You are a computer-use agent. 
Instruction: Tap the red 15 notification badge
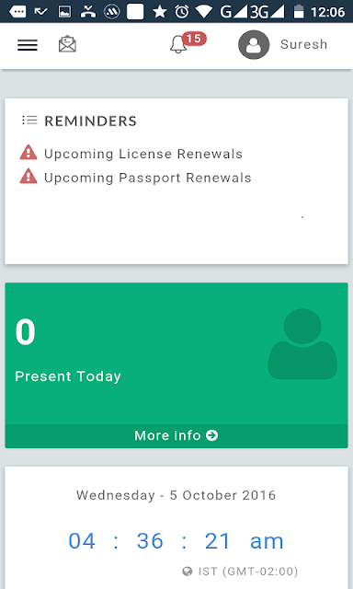tap(194, 39)
